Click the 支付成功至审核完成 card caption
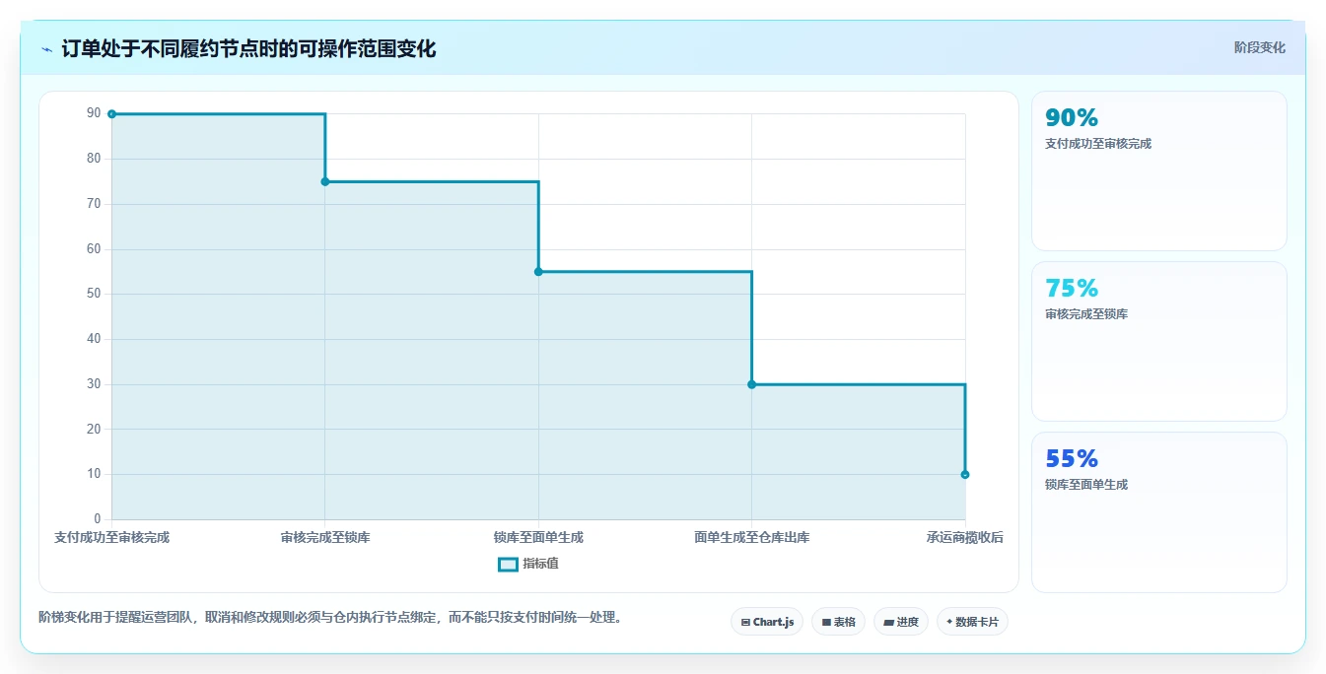 click(x=1098, y=144)
